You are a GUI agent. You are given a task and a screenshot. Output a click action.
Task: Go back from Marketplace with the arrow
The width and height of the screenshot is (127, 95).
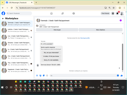[3, 18]
